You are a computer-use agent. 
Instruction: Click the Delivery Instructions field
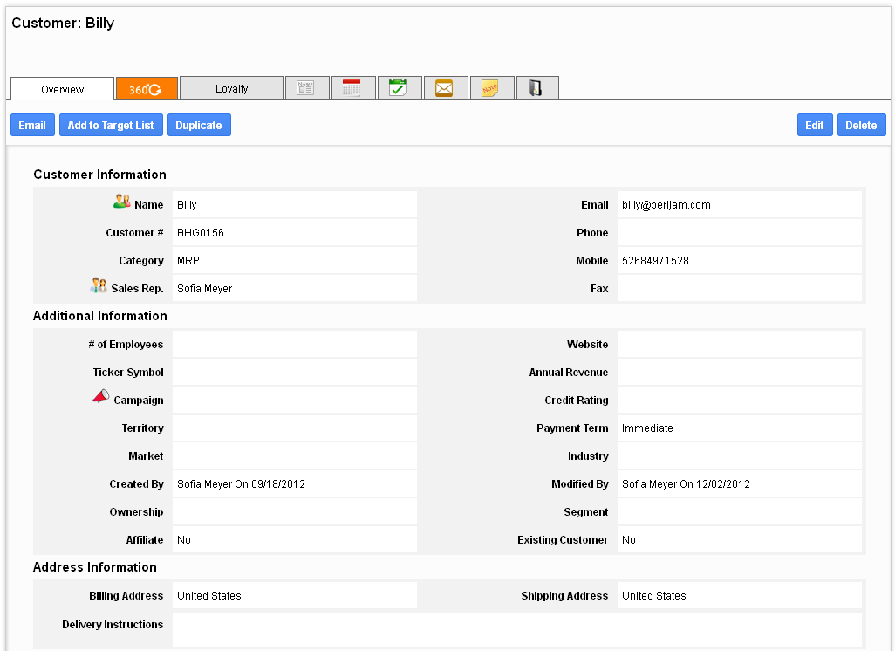516,629
